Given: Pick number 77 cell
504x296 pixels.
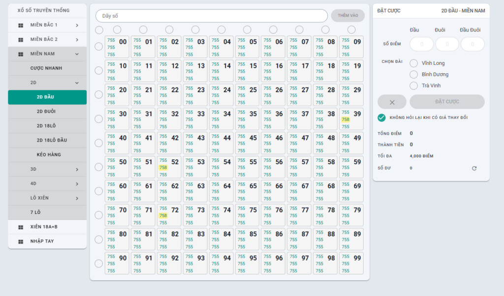Looking at the screenshot, I should tap(299, 215).
